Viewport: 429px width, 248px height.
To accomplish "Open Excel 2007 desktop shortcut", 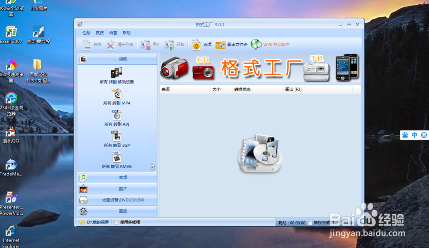I will tap(11, 35).
